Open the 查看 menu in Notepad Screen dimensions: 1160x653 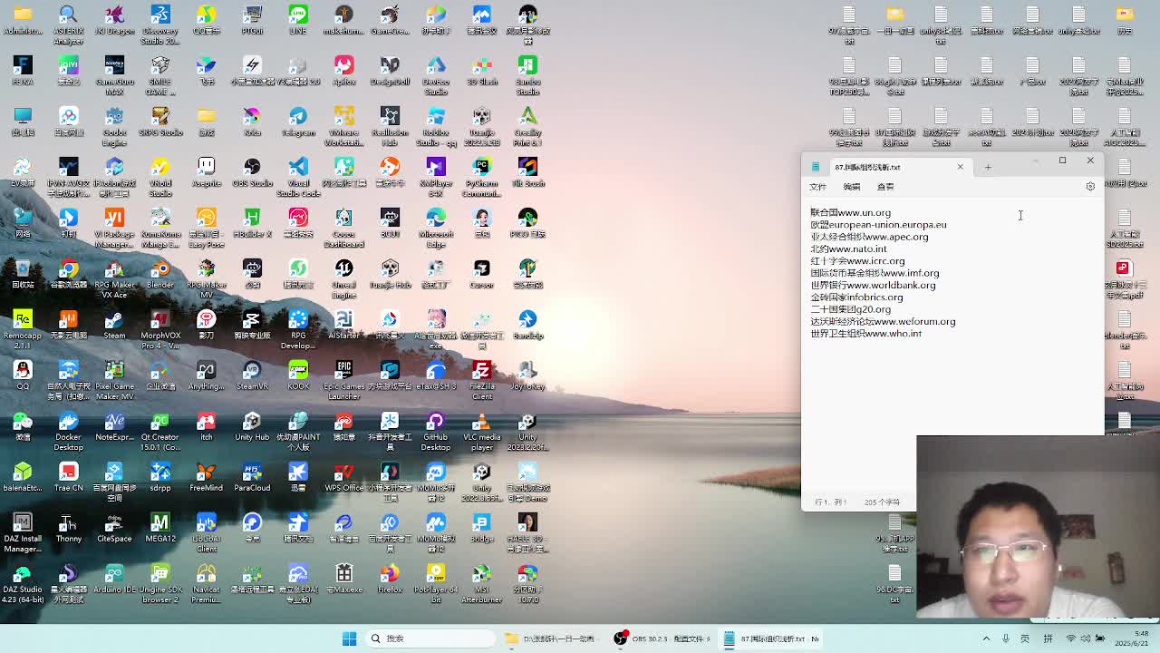pyautogui.click(x=885, y=187)
